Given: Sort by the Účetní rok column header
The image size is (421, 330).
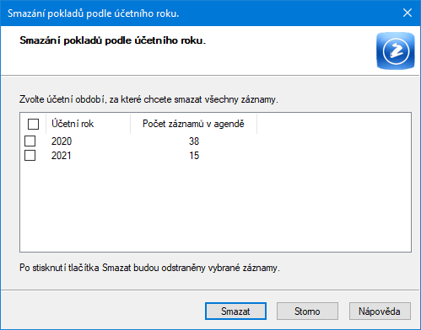Looking at the screenshot, I should pos(88,124).
